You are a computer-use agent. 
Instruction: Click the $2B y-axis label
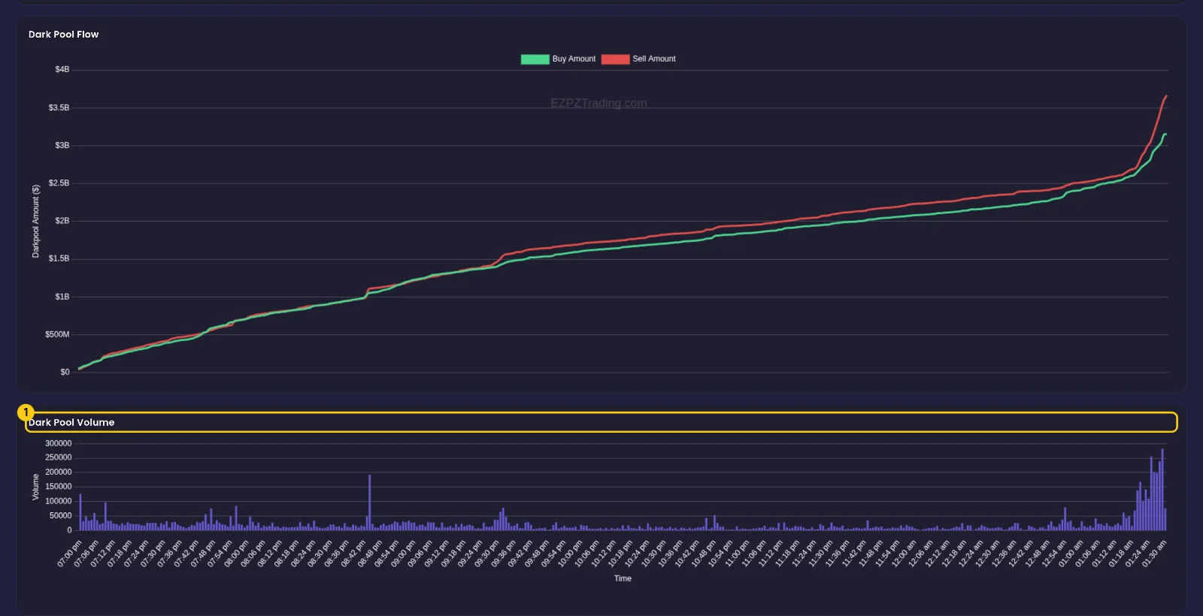coord(62,221)
